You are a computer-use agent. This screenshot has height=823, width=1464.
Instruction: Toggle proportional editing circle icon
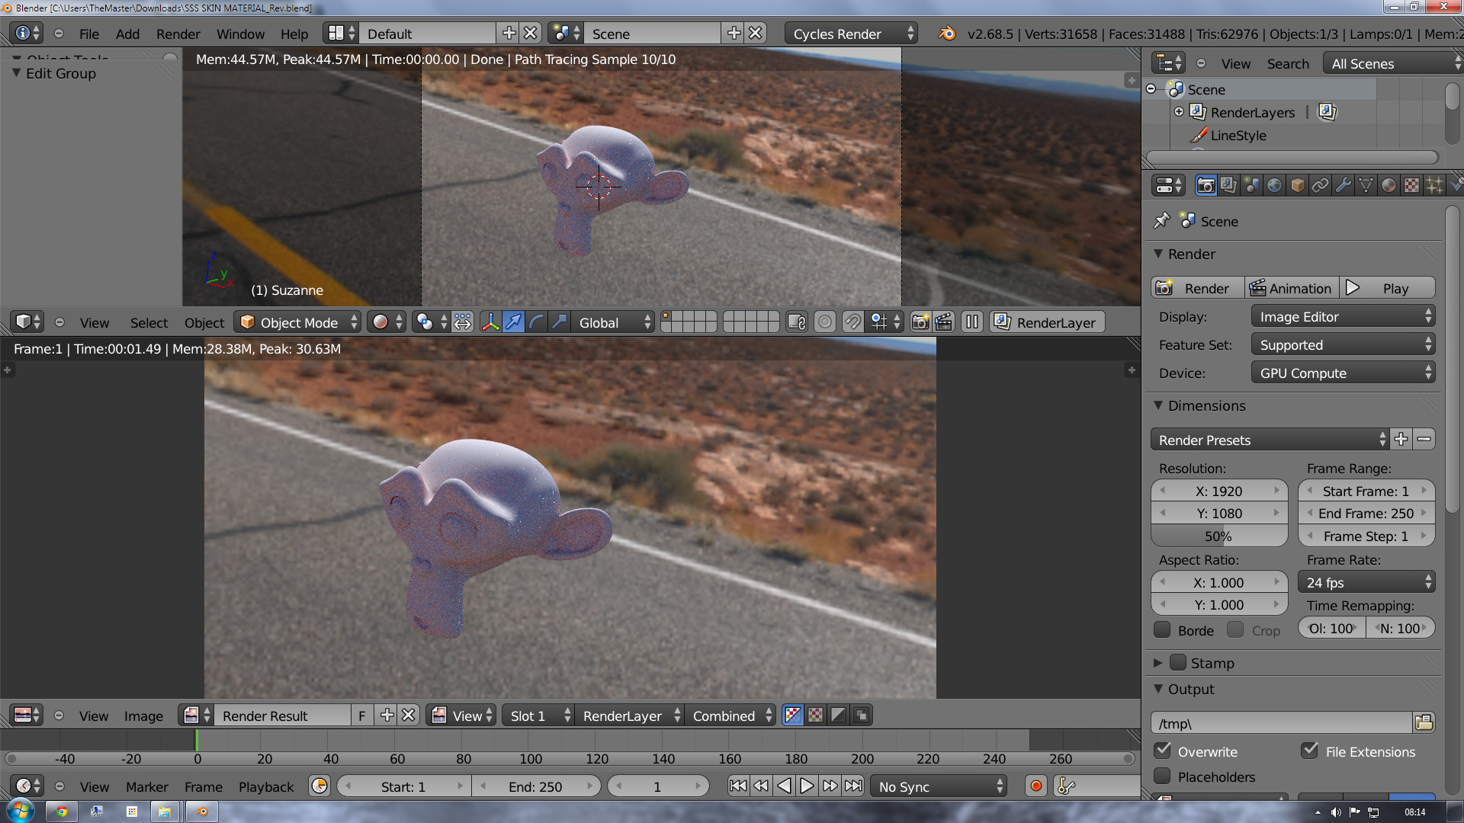[x=824, y=322]
